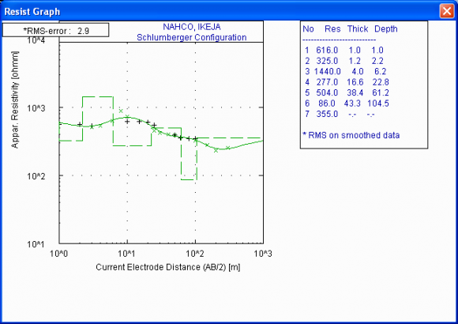Click the Schlumberger Configuration subtitle
The height and width of the screenshot is (324, 458).
[x=192, y=37]
